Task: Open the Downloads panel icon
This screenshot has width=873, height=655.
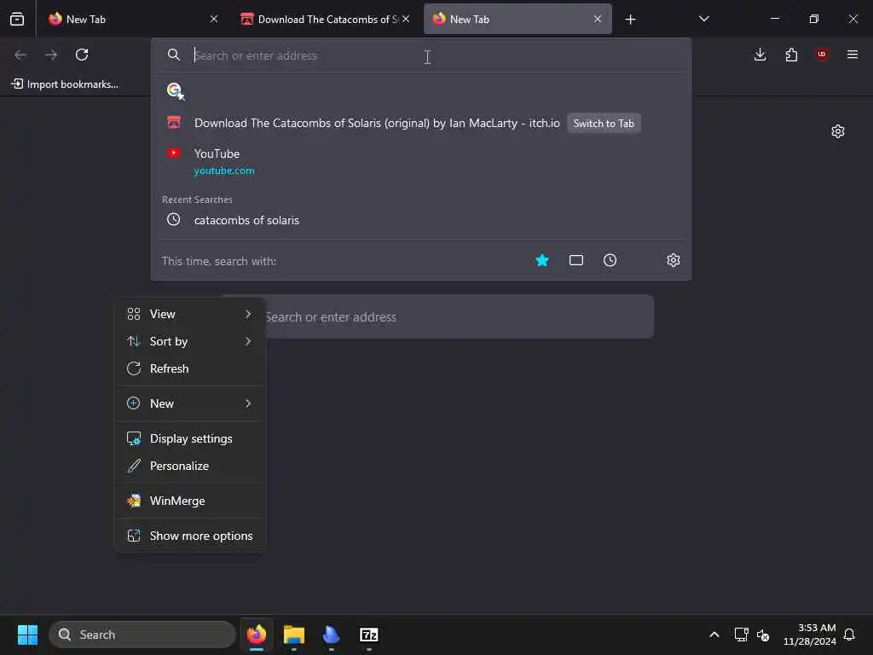Action: pyautogui.click(x=760, y=55)
